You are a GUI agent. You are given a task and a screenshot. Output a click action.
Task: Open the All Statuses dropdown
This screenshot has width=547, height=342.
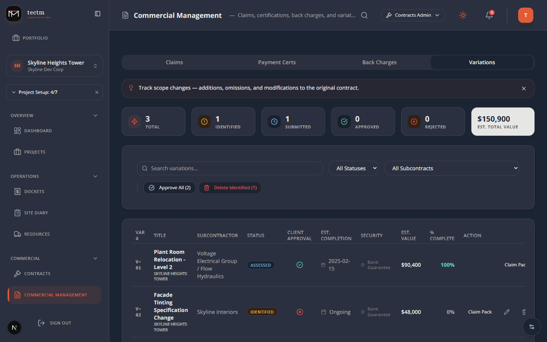[353, 168]
